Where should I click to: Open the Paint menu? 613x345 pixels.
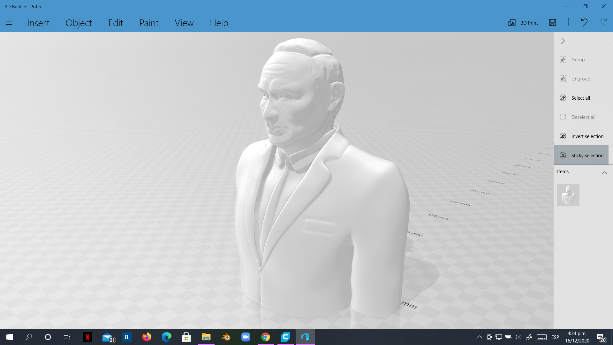[149, 23]
